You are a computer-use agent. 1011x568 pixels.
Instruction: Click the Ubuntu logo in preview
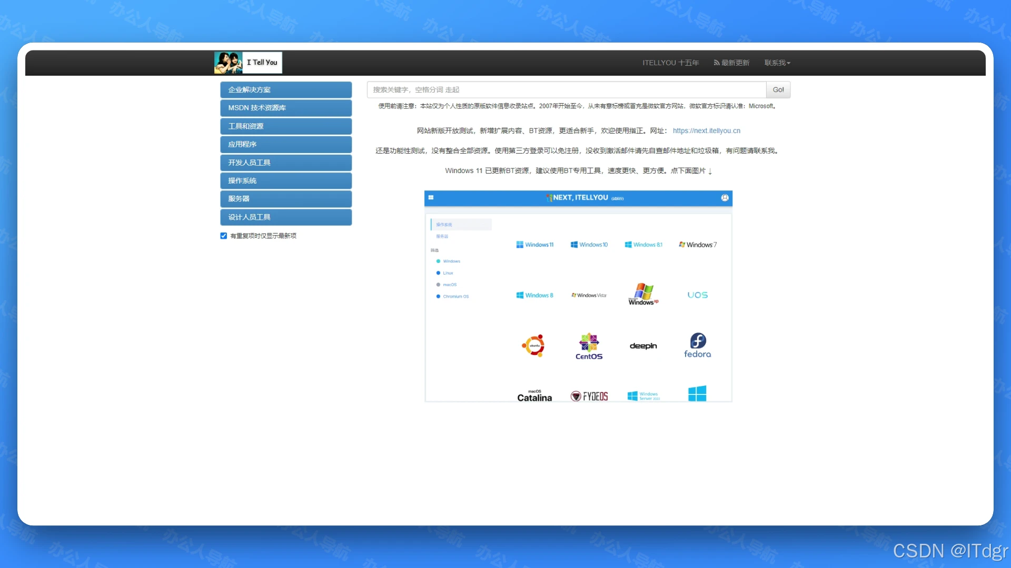coord(533,346)
